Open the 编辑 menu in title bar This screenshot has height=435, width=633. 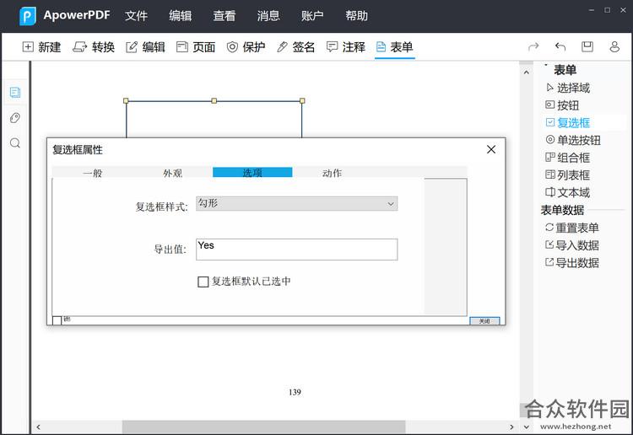pyautogui.click(x=180, y=16)
